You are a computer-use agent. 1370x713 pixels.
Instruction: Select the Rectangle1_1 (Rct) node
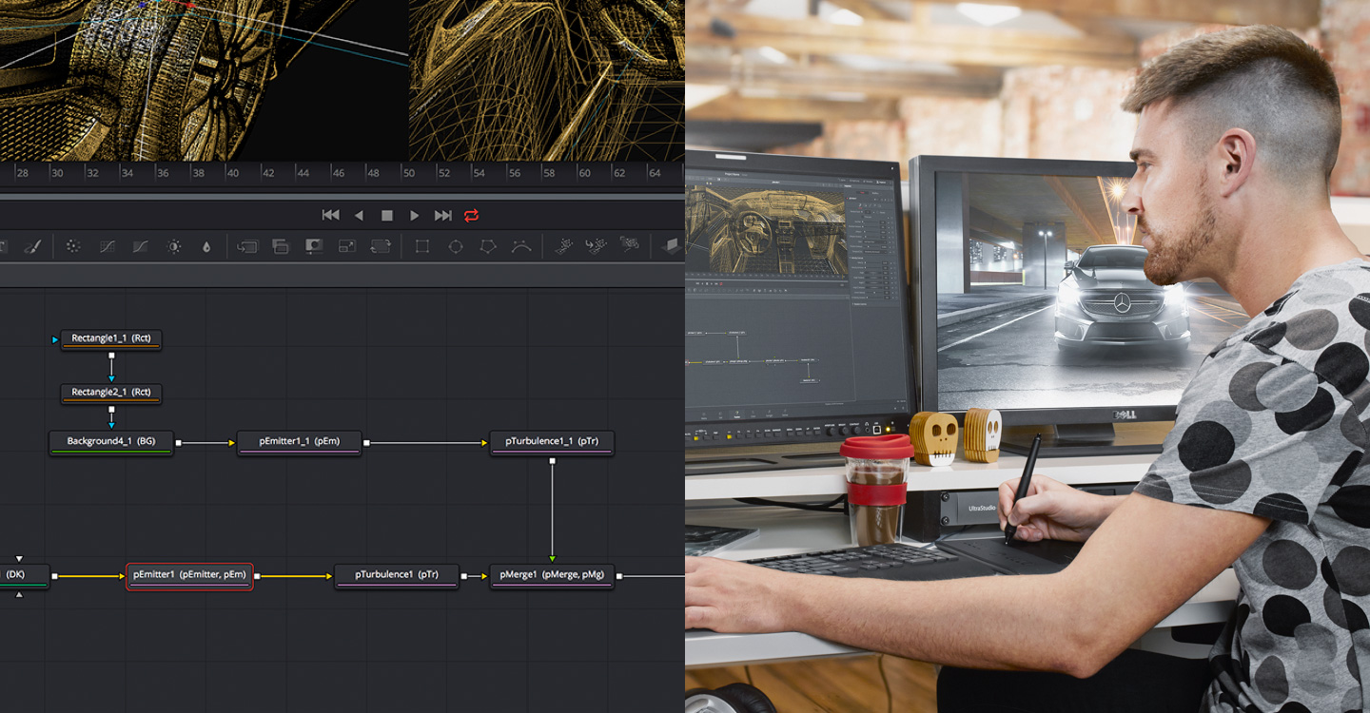(x=111, y=338)
